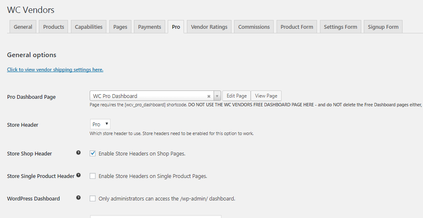The height and width of the screenshot is (218, 423).
Task: Click the wcv_pro_dashboard shortcode description text
Action: click(x=256, y=105)
